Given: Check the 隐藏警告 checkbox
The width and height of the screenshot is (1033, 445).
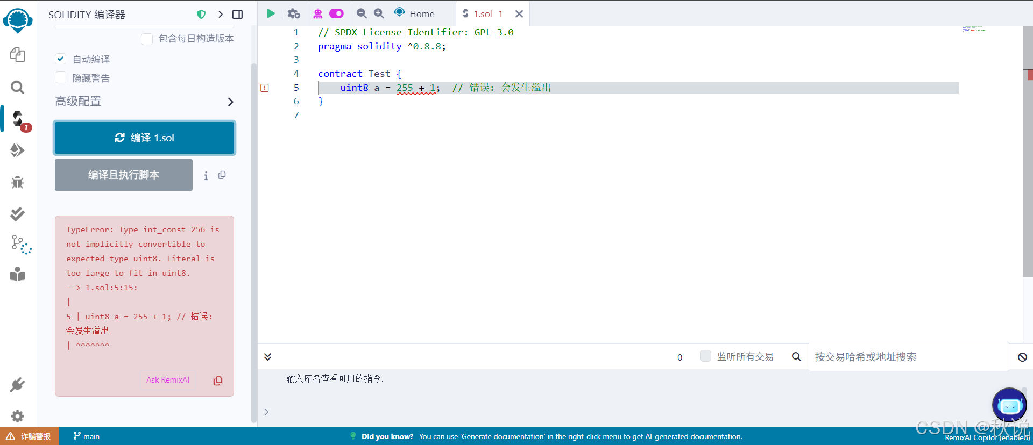Looking at the screenshot, I should point(61,78).
